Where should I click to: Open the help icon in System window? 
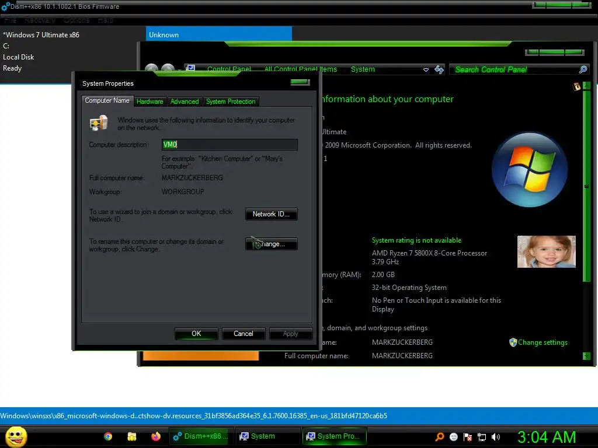click(x=576, y=86)
